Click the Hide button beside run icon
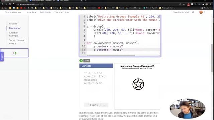 point(87,61)
